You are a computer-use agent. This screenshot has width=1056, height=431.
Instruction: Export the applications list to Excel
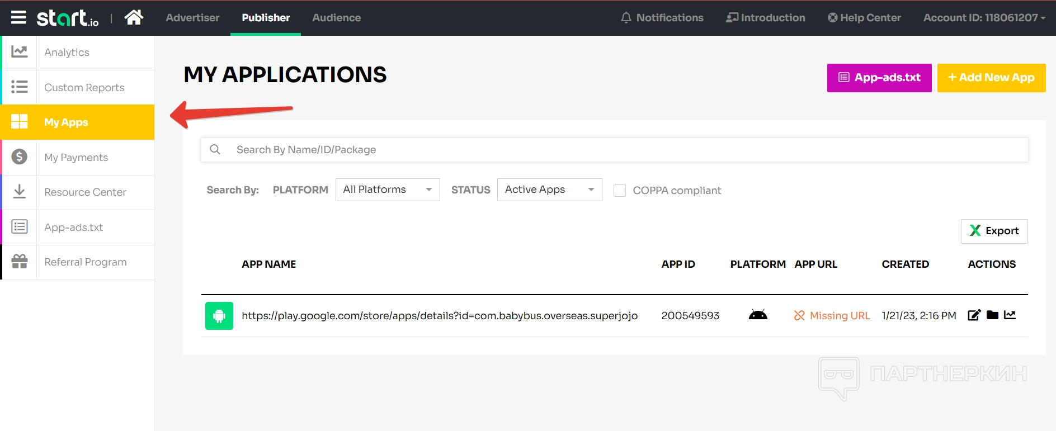(x=994, y=231)
